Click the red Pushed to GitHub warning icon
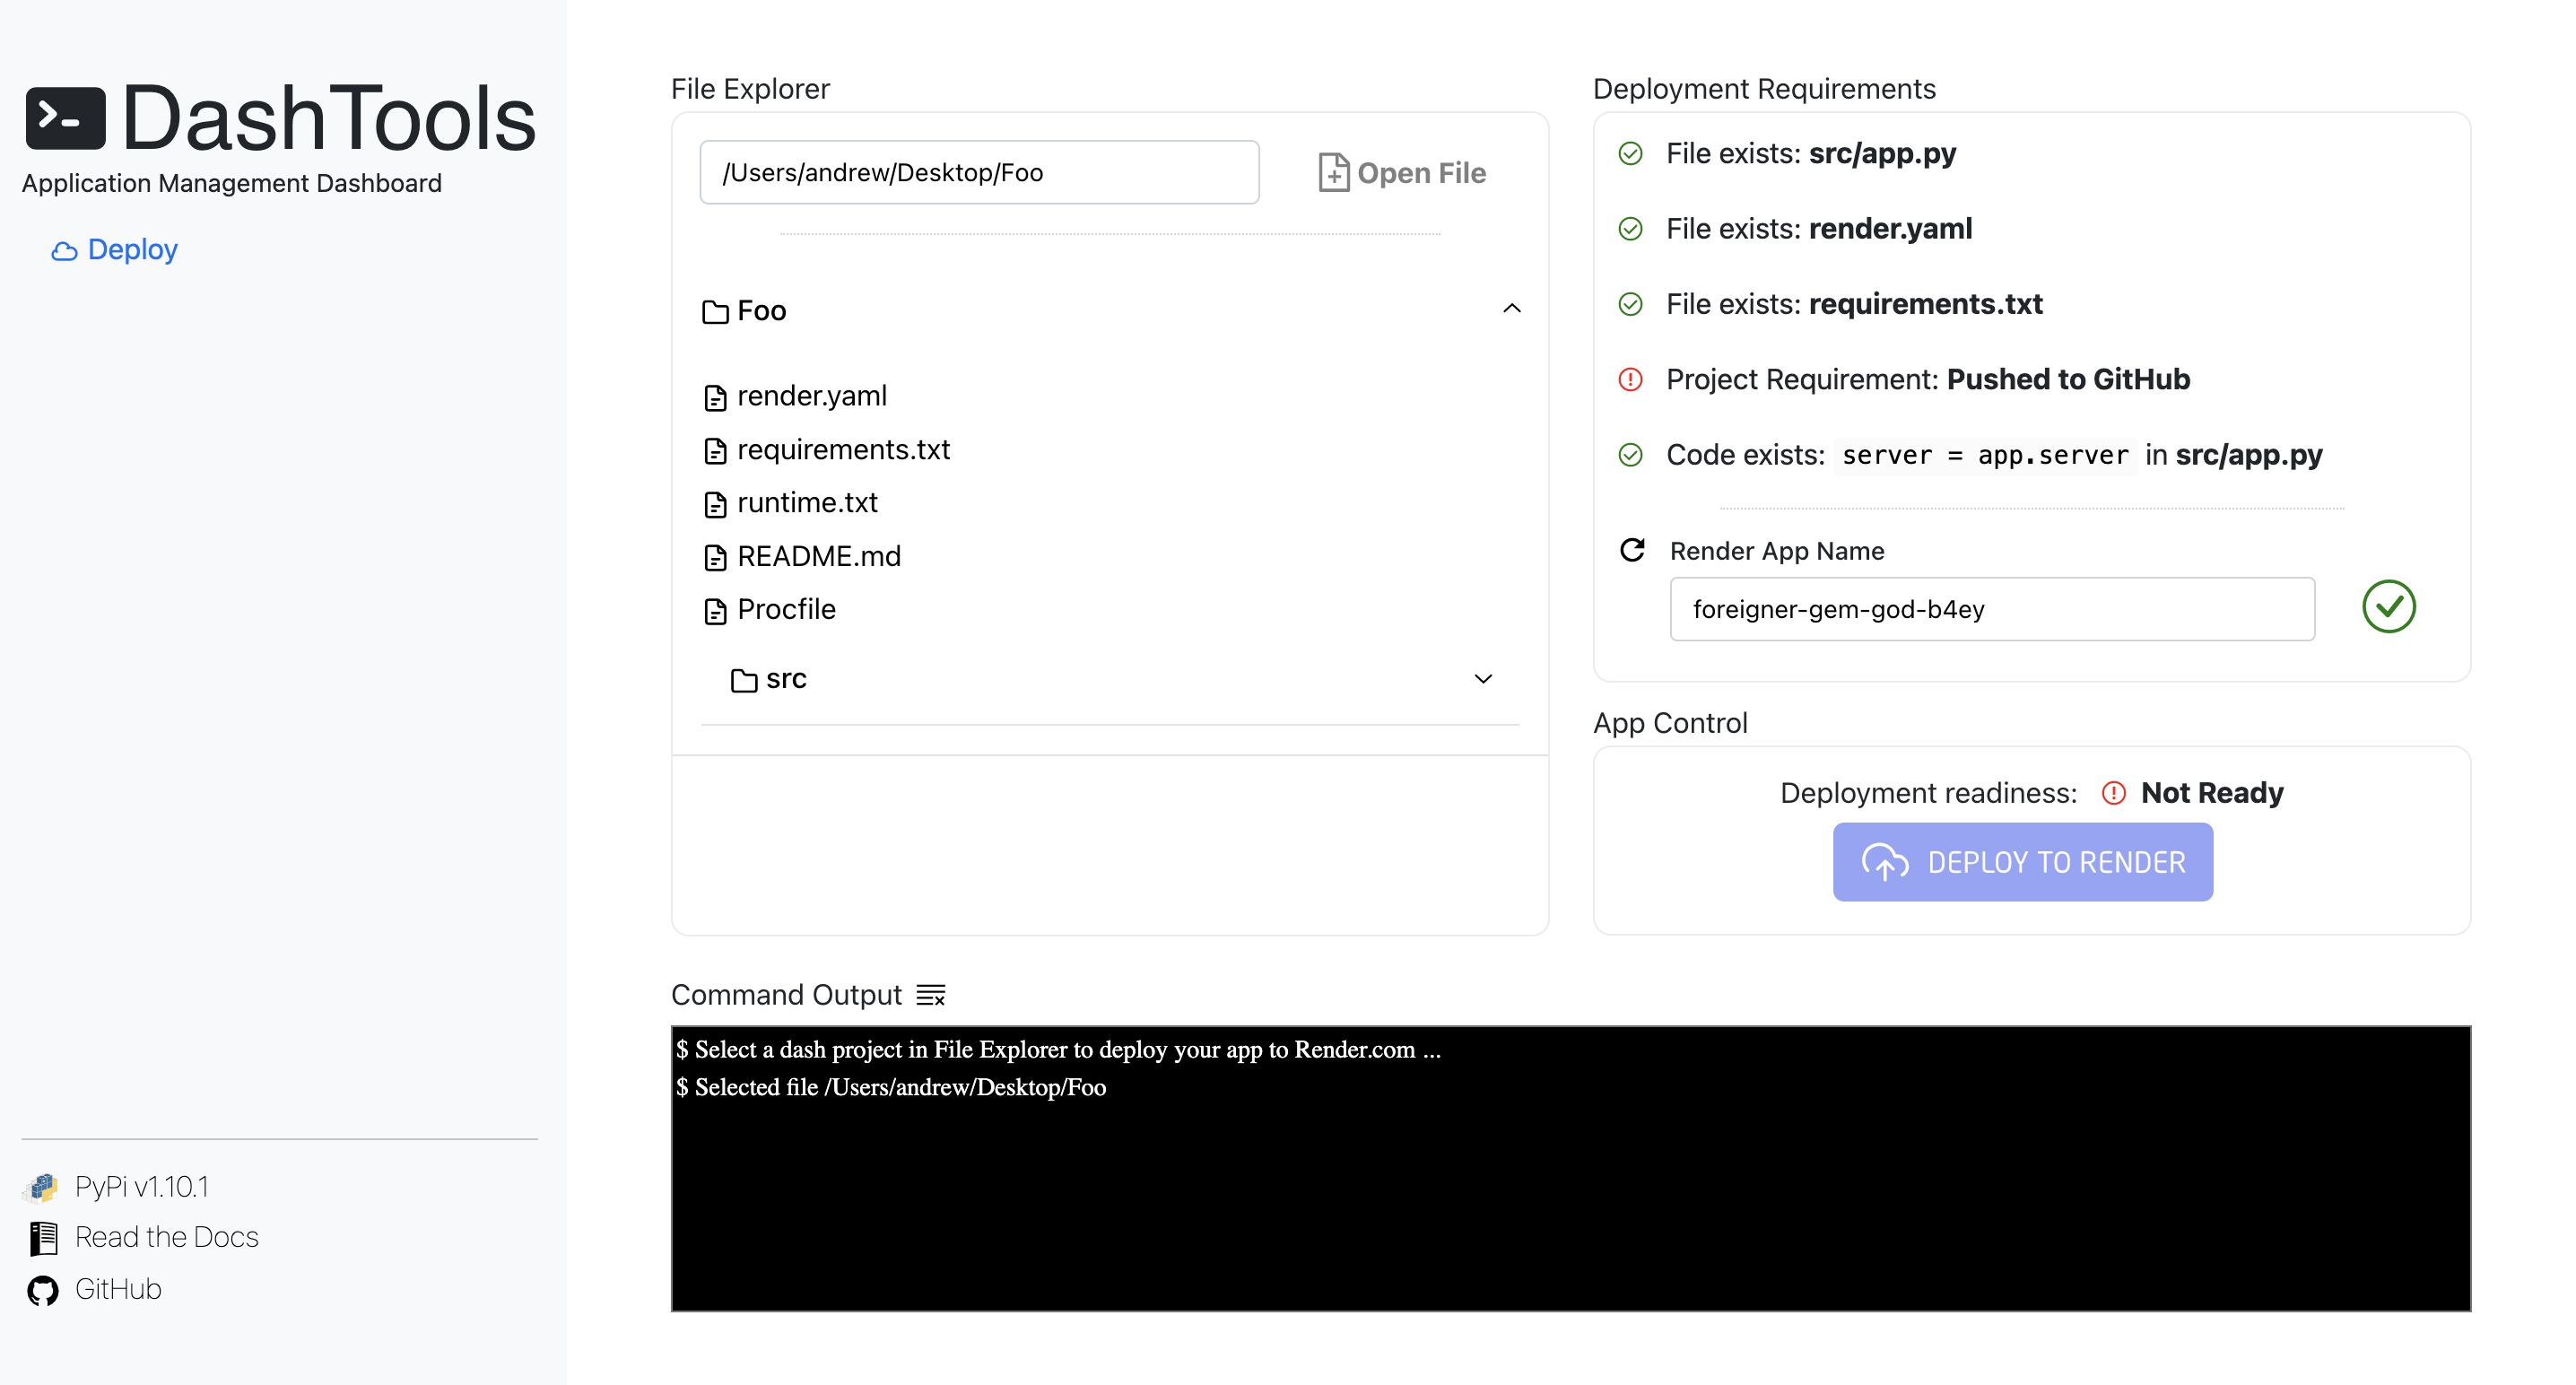This screenshot has height=1385, width=2576. [1630, 380]
